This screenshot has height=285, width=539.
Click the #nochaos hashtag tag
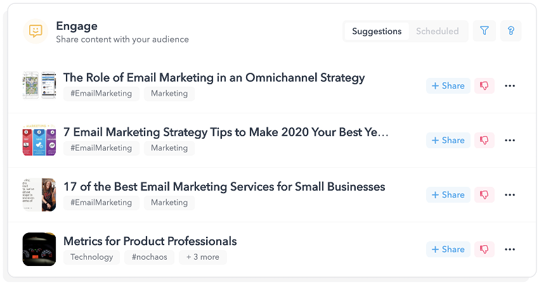tap(149, 257)
